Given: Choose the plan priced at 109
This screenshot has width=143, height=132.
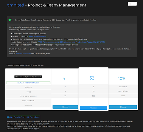Looking at the screenshot, I should 123,107.
